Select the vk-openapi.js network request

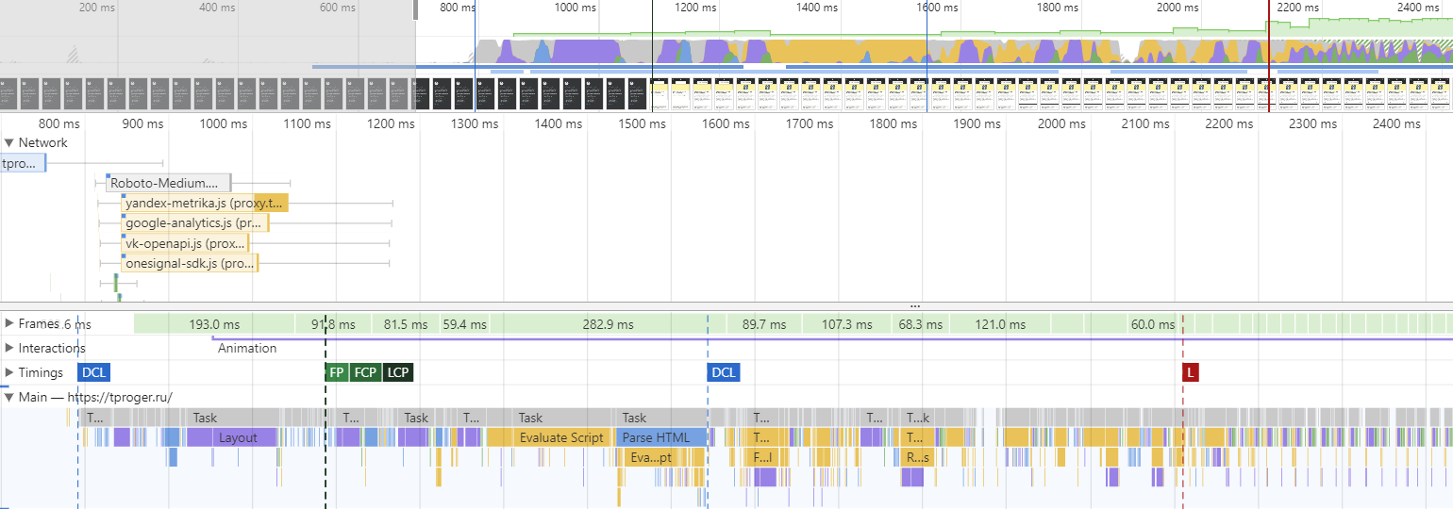(185, 244)
